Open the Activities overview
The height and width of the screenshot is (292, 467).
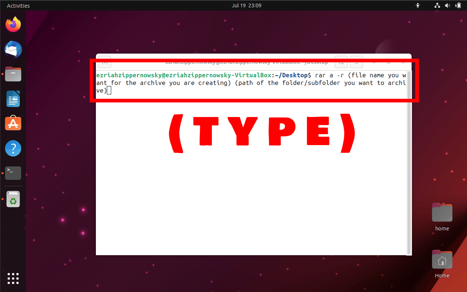[x=18, y=5]
